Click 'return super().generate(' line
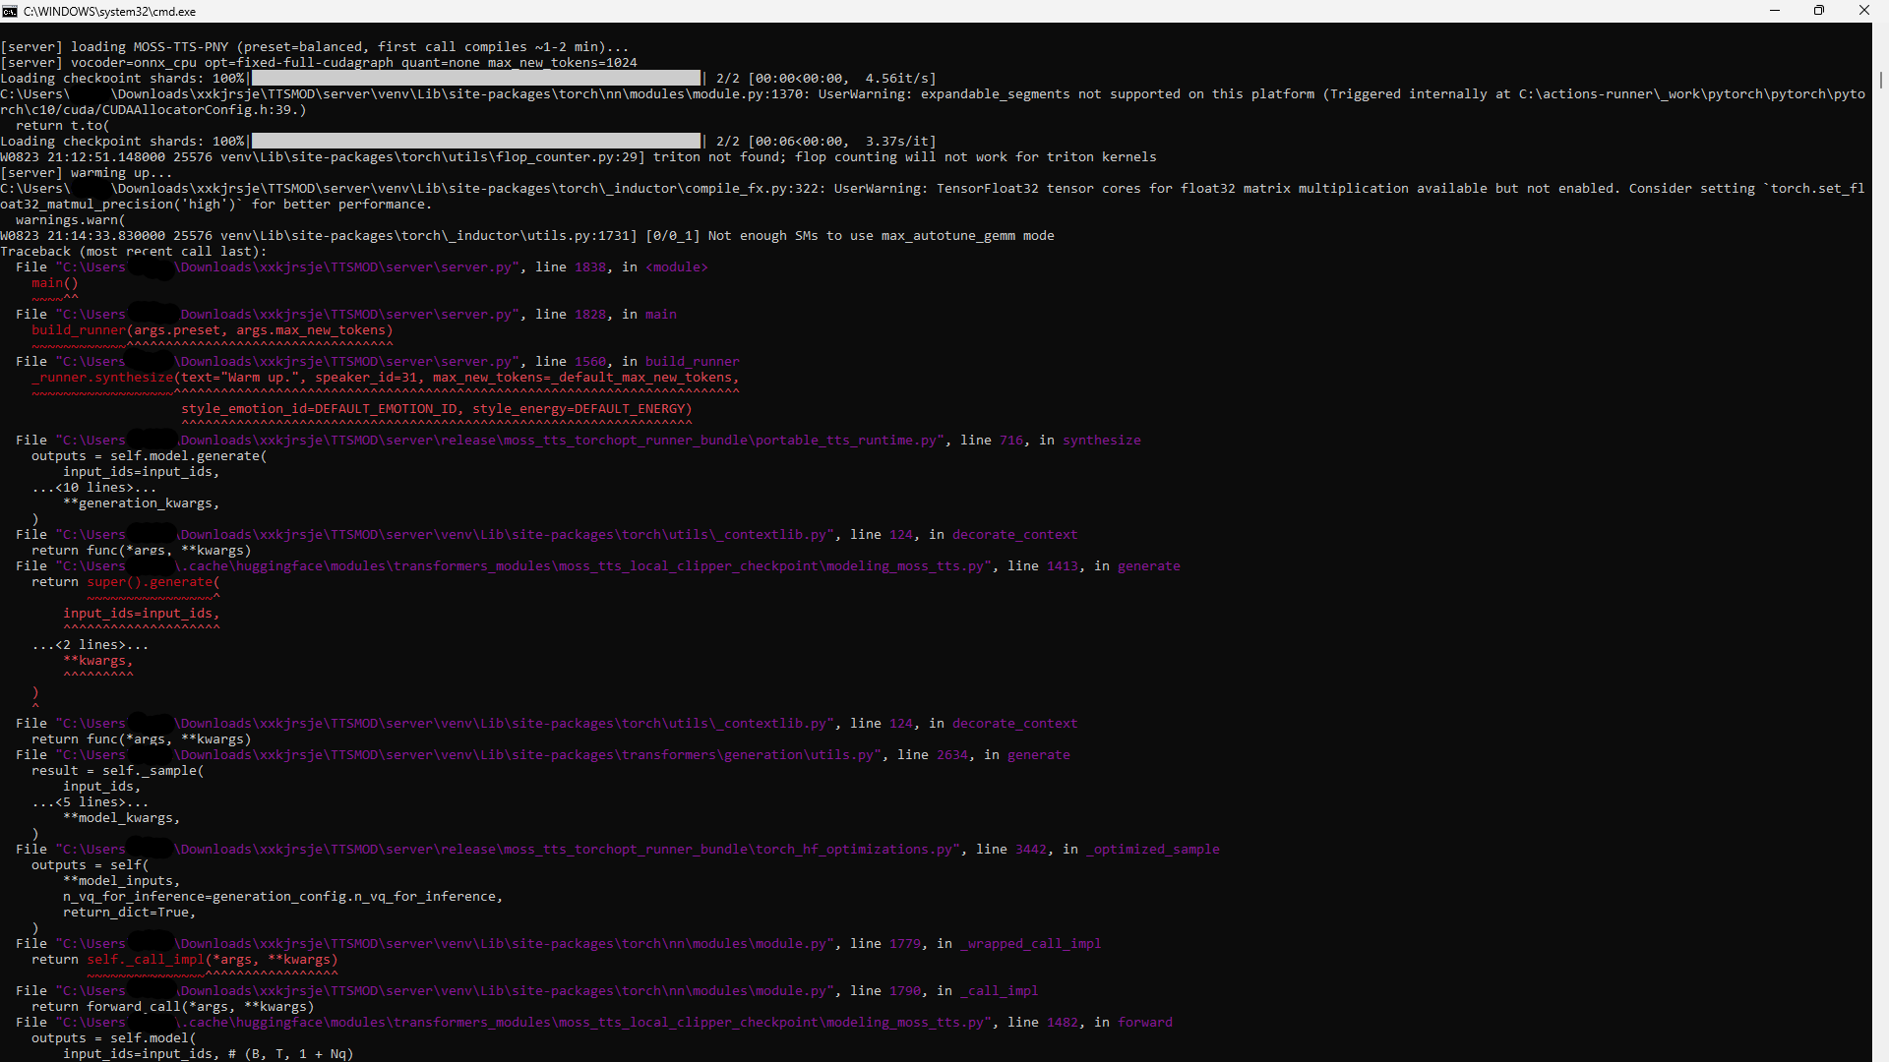 click(x=126, y=582)
